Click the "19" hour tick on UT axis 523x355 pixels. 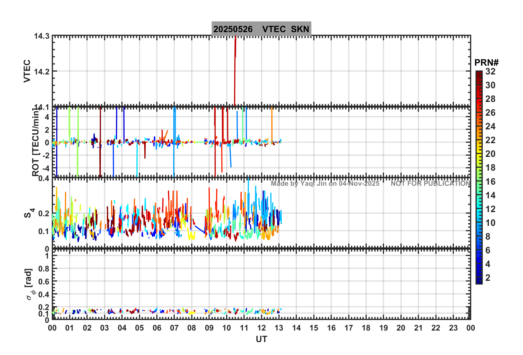(384, 328)
